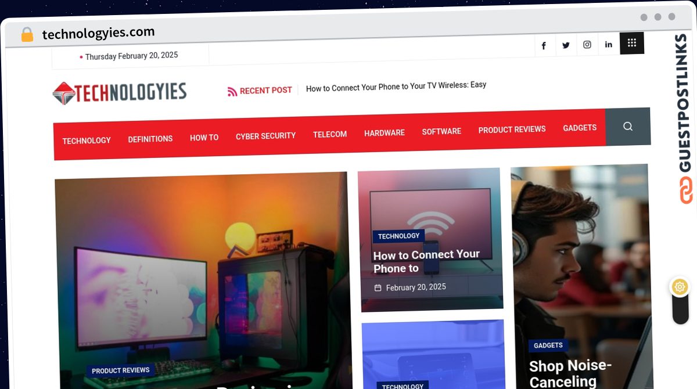Click the technologyies.com address bar URL

98,33
